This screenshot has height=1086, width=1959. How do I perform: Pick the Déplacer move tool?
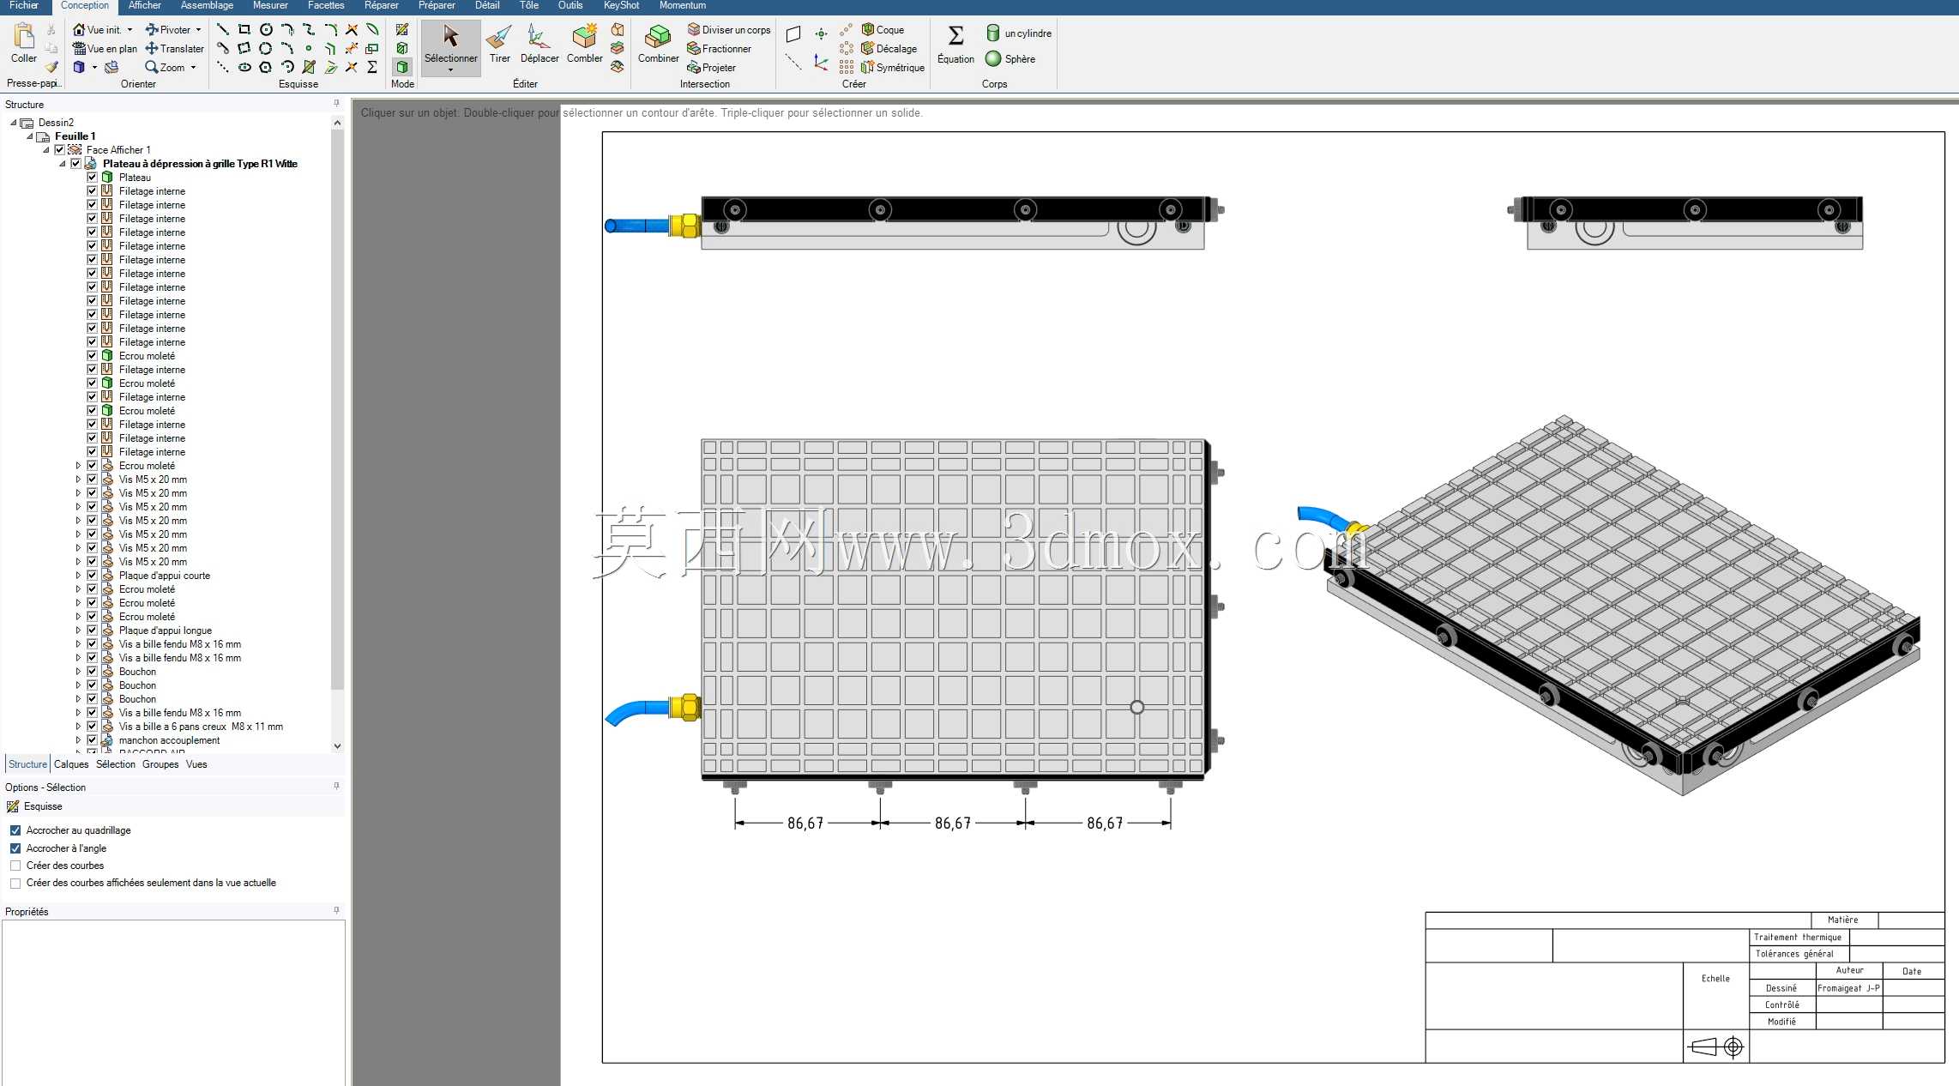(539, 45)
